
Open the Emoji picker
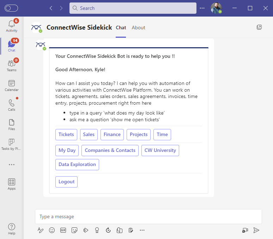pos(52,230)
